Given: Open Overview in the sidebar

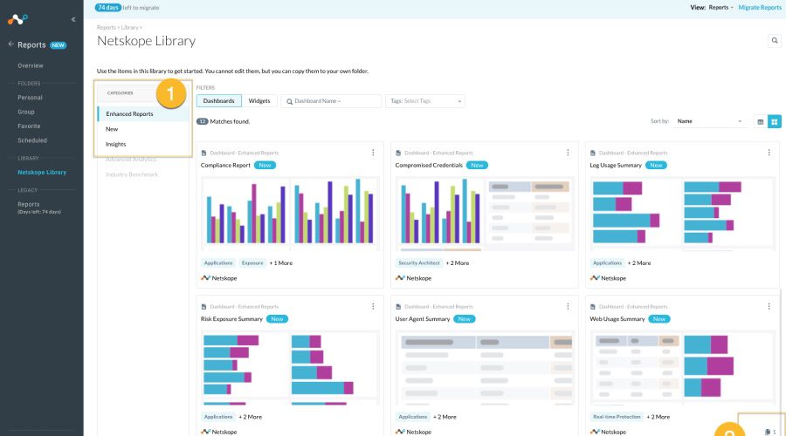Looking at the screenshot, I should click(31, 65).
